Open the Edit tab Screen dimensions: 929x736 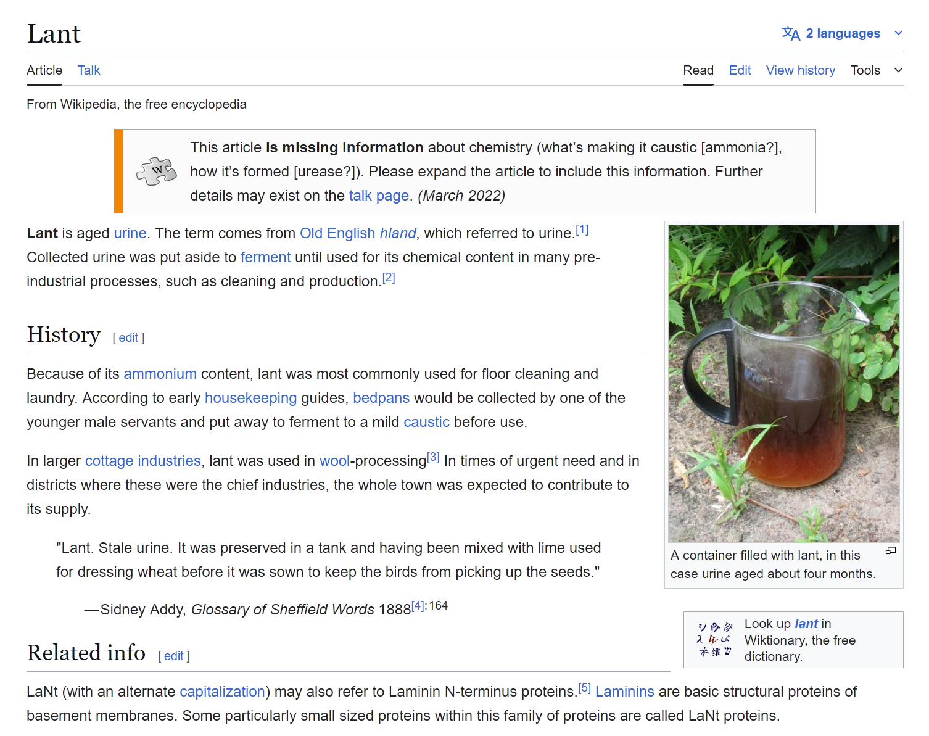740,70
